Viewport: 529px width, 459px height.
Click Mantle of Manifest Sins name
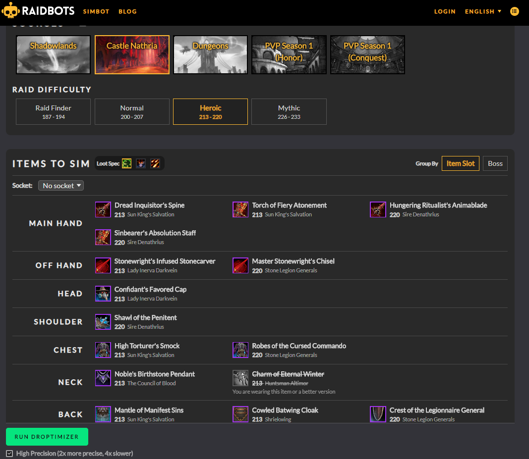(x=149, y=410)
